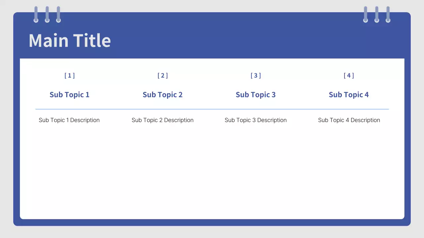Select the Sub Topic 4 Description text

point(349,120)
